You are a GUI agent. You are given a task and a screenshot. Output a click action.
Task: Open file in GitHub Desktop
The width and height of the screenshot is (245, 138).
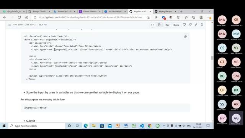click(185, 25)
